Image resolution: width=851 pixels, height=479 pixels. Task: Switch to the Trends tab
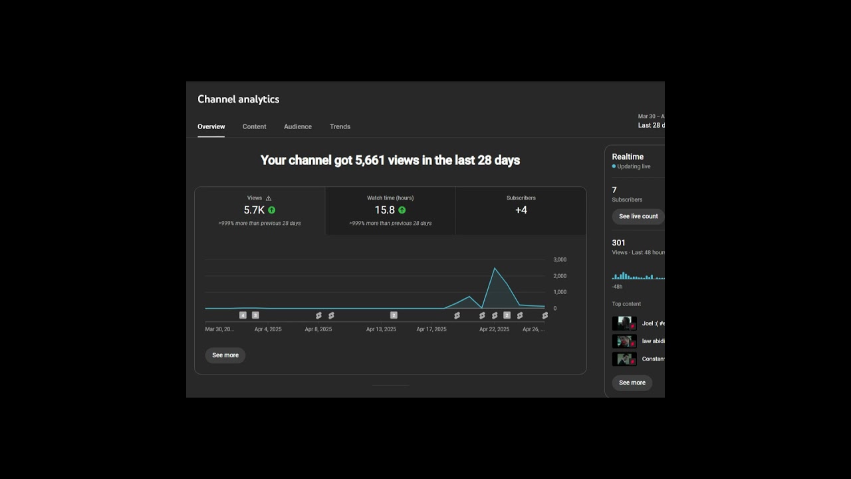340,126
